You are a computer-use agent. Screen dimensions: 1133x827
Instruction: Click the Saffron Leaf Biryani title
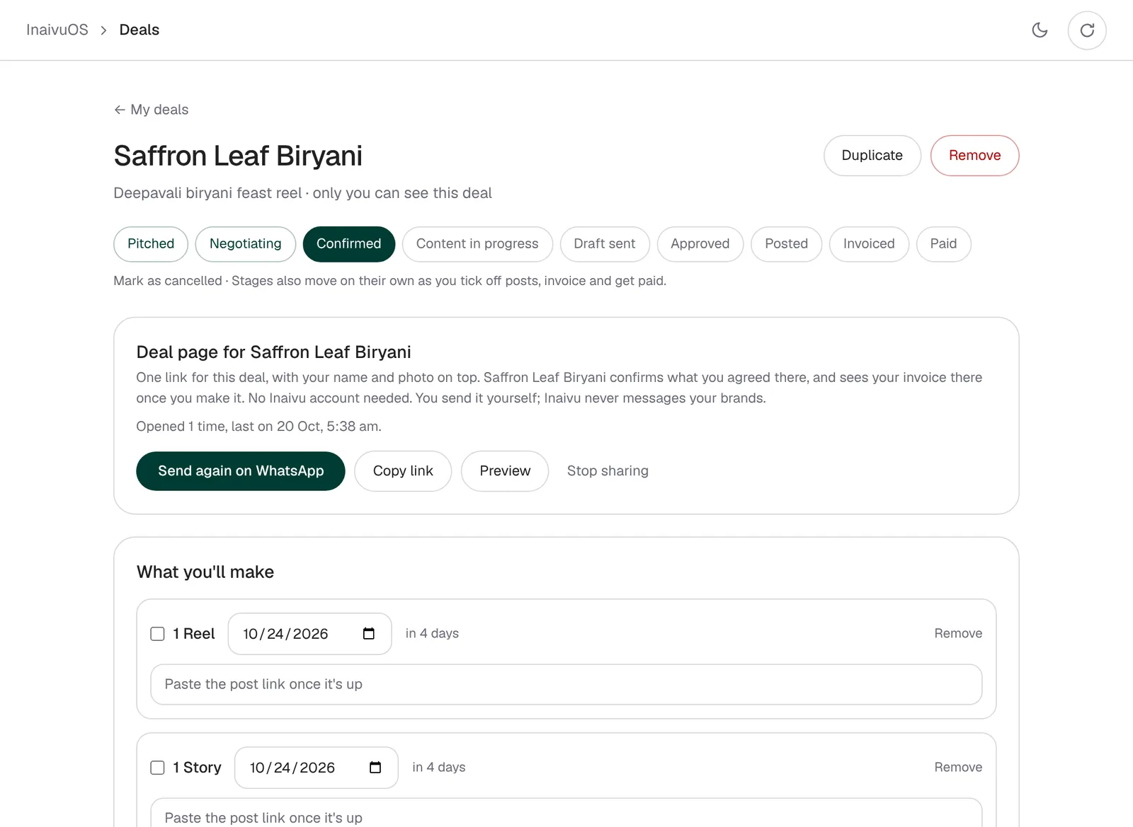coord(238,156)
